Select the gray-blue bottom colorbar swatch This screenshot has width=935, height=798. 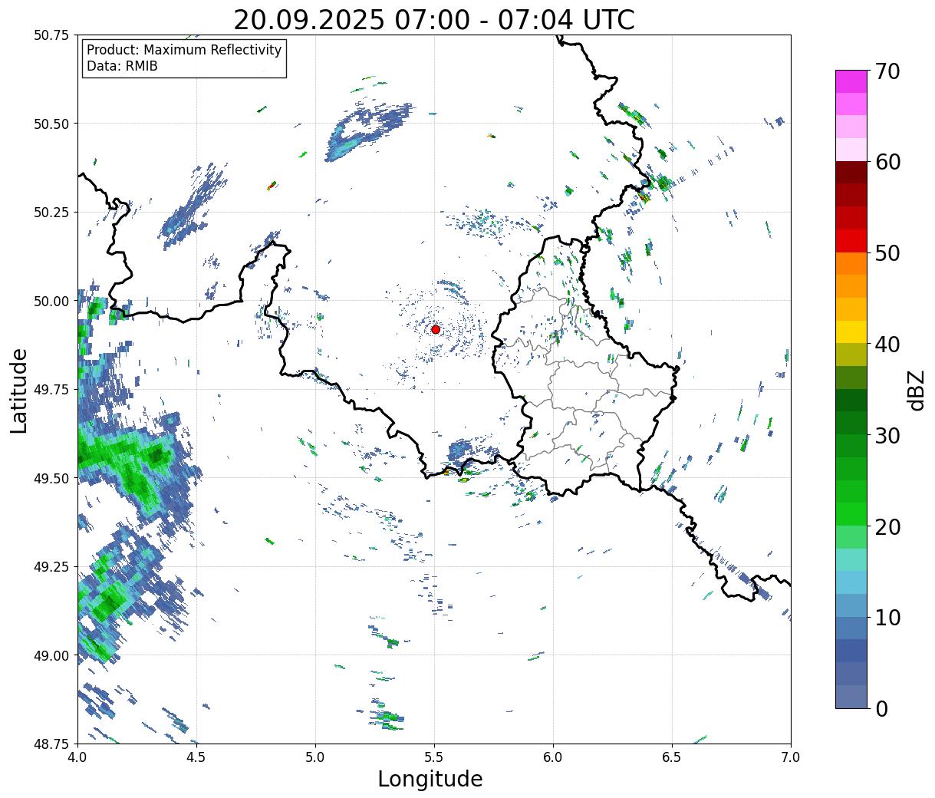tap(851, 696)
